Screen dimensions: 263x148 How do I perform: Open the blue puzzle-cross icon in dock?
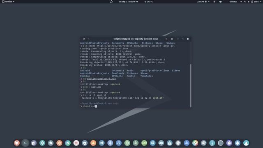click(152, 143)
